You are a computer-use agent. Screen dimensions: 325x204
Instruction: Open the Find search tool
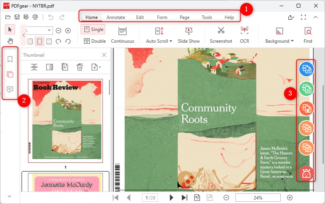308,35
